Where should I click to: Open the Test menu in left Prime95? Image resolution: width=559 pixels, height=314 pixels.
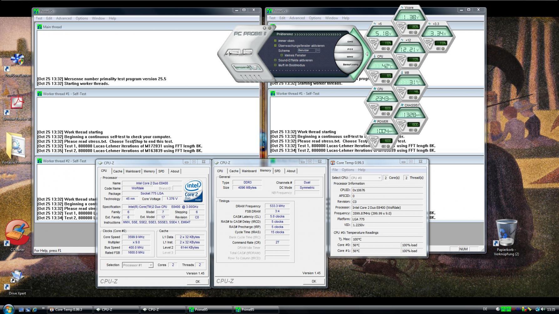[39, 18]
